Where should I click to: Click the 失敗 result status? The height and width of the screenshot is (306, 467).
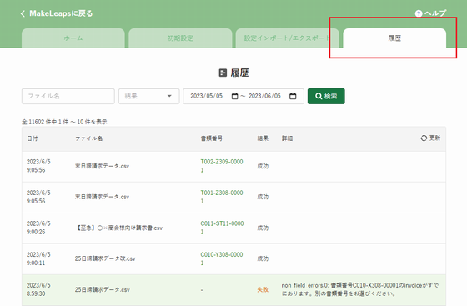pyautogui.click(x=263, y=289)
